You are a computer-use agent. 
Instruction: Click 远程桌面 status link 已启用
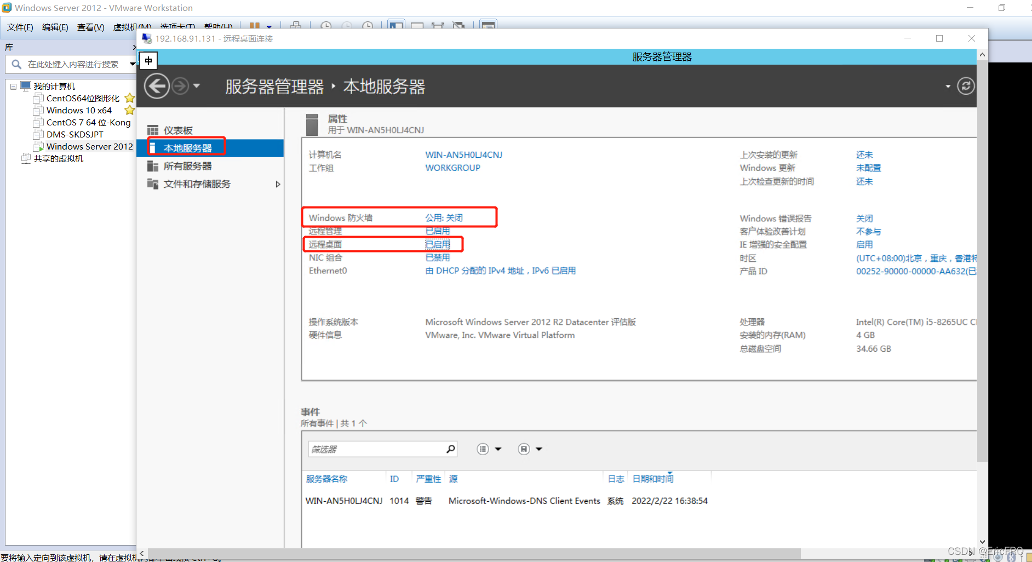(437, 244)
